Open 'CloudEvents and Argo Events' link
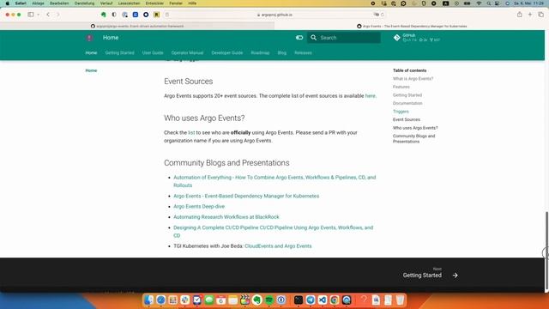Screen dimensions: 549x309 tap(278, 246)
